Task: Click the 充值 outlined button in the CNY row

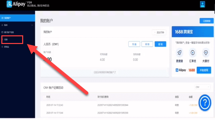Action: tap(134, 44)
